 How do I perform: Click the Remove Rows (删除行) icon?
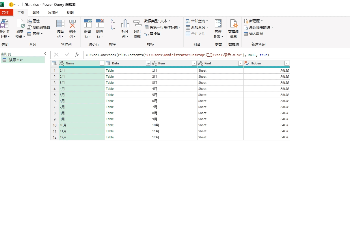pos(100,24)
